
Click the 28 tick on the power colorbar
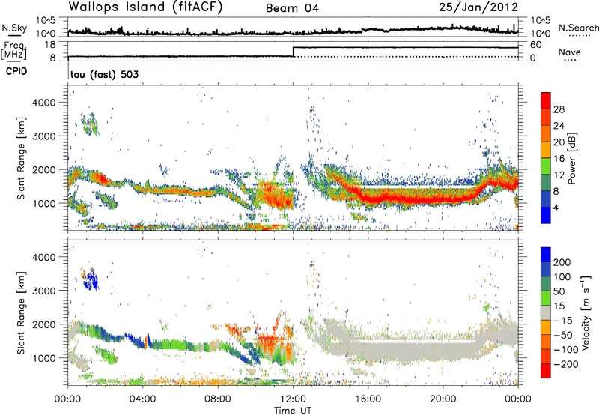click(x=559, y=109)
